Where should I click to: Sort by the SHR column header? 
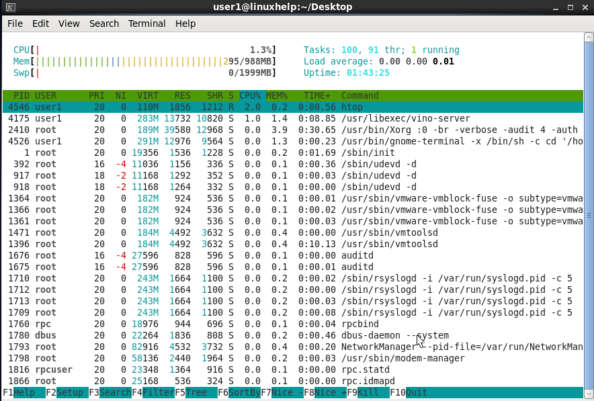pos(215,95)
